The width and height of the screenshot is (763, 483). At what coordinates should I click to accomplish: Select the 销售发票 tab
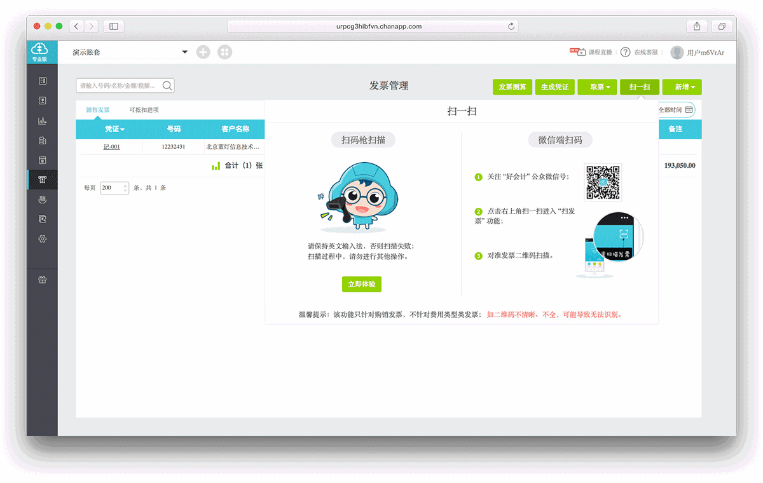click(98, 110)
